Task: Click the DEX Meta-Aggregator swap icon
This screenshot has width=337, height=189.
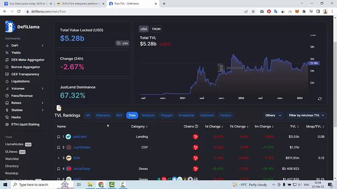Action: 7,60
